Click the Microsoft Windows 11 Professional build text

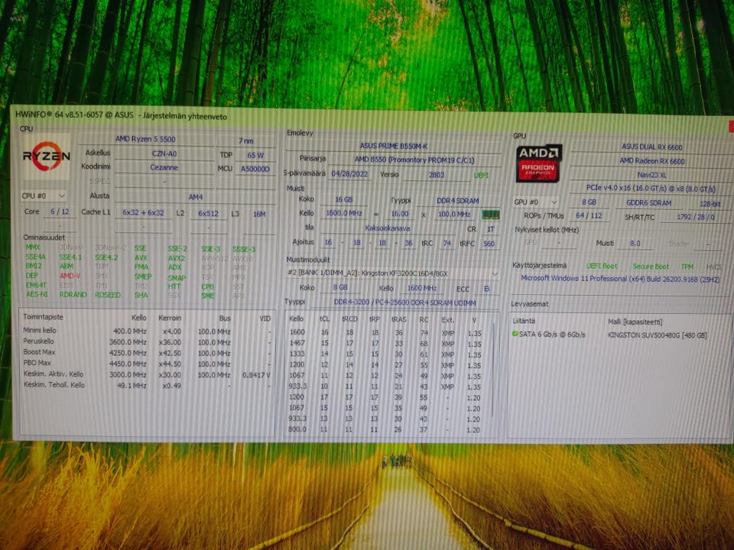[x=620, y=279]
